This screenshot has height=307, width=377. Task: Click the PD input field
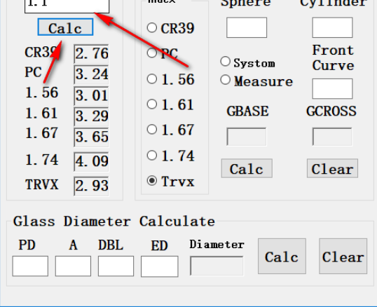[30, 266]
